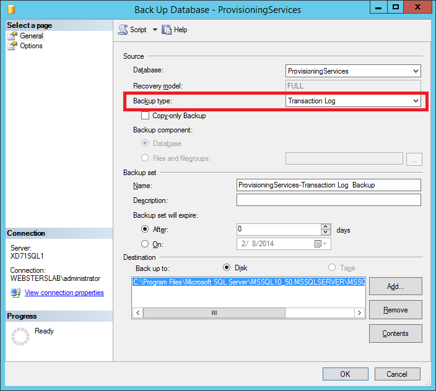Click the Help icon in toolbar
The height and width of the screenshot is (391, 436).
(x=166, y=30)
